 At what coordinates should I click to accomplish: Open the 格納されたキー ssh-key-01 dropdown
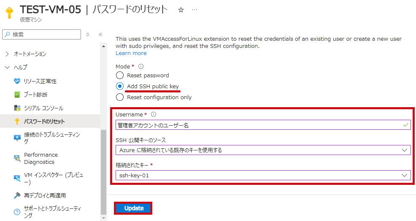262,175
